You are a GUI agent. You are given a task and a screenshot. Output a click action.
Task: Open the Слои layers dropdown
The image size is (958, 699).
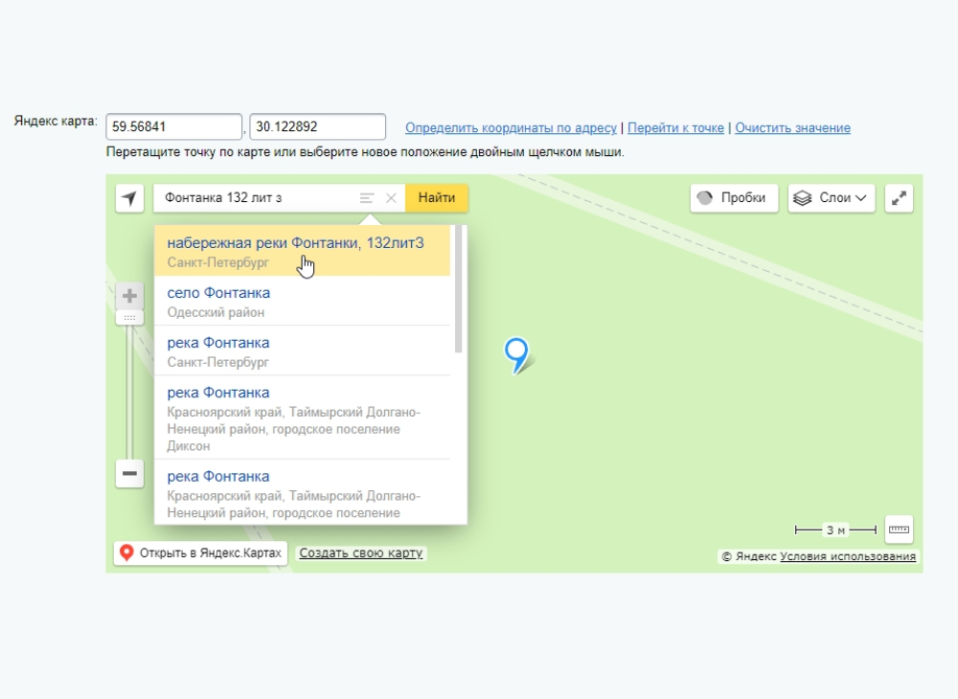pos(833,198)
